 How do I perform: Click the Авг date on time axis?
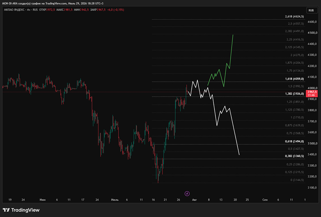point(194,200)
